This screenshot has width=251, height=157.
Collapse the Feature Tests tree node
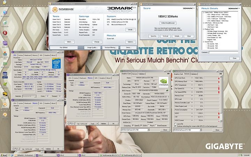click(x=204, y=29)
